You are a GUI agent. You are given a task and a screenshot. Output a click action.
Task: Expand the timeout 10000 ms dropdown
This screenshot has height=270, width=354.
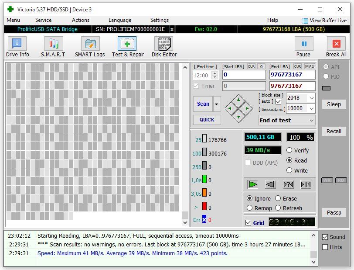tap(312, 108)
